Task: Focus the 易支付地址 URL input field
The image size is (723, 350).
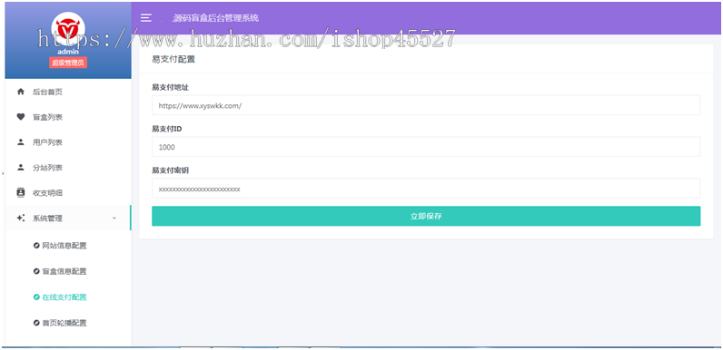Action: (426, 105)
